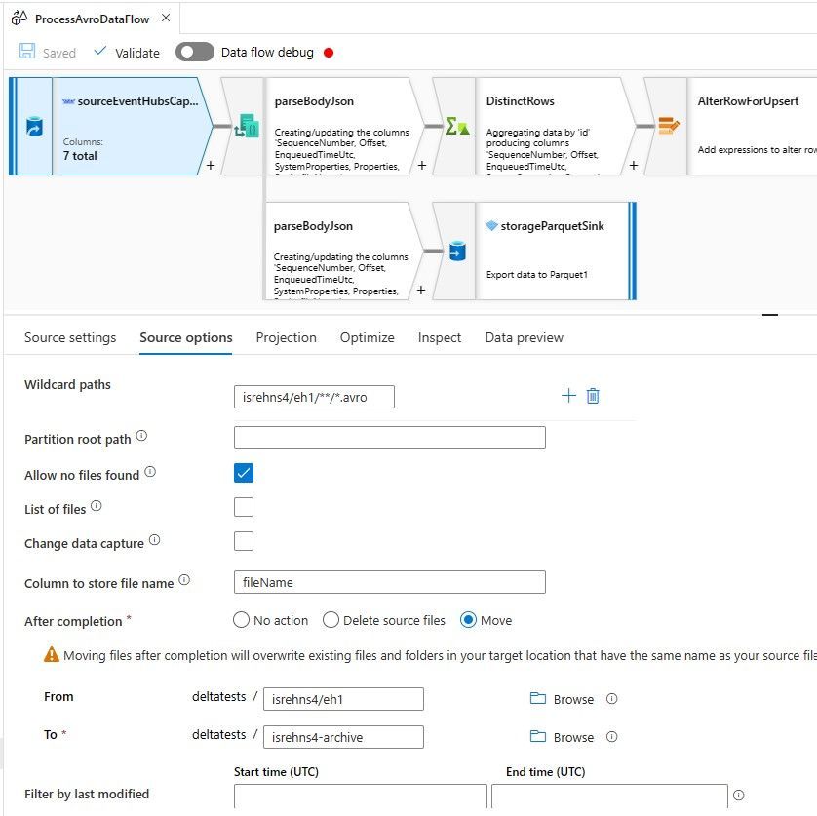Select the lower parseBodyJson branch node

[x=343, y=252]
